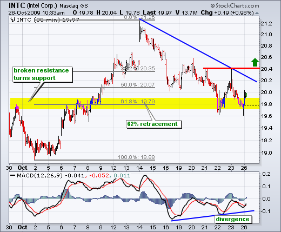
Task: Click the 'O 19.78' open price
Action: [83, 13]
